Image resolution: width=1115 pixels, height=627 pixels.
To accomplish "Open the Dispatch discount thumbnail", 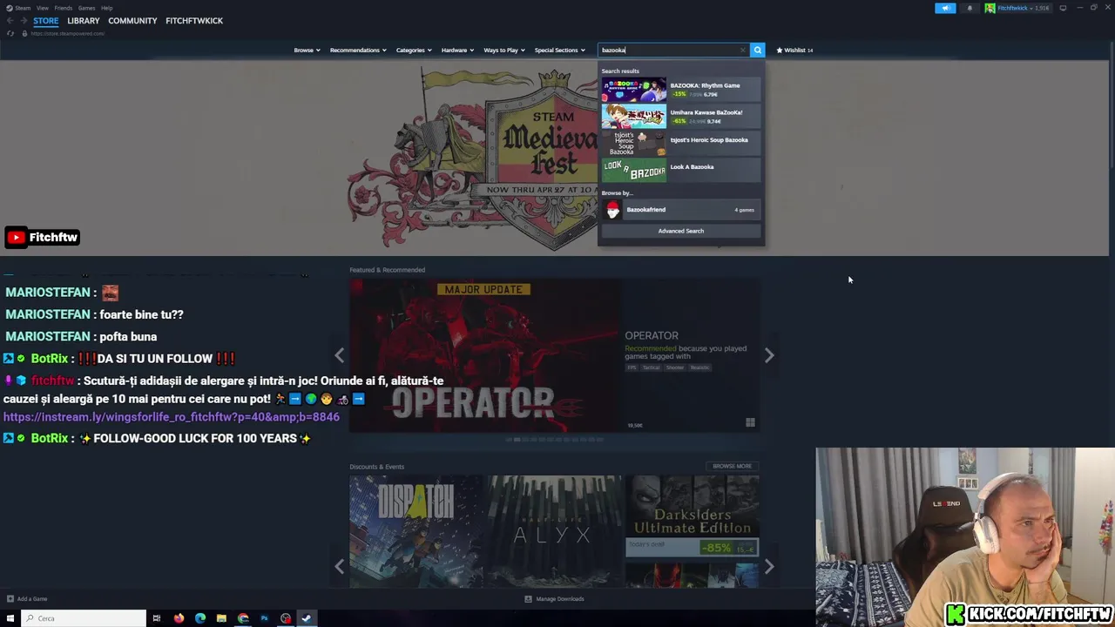I will click(416, 530).
